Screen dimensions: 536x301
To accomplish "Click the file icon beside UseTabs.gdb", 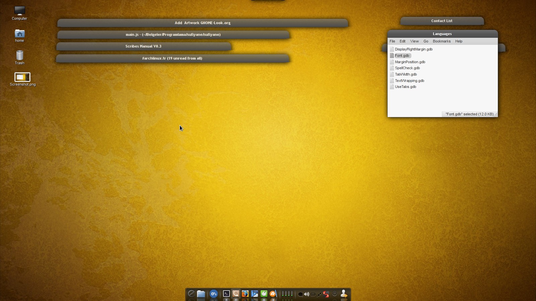I will (392, 87).
